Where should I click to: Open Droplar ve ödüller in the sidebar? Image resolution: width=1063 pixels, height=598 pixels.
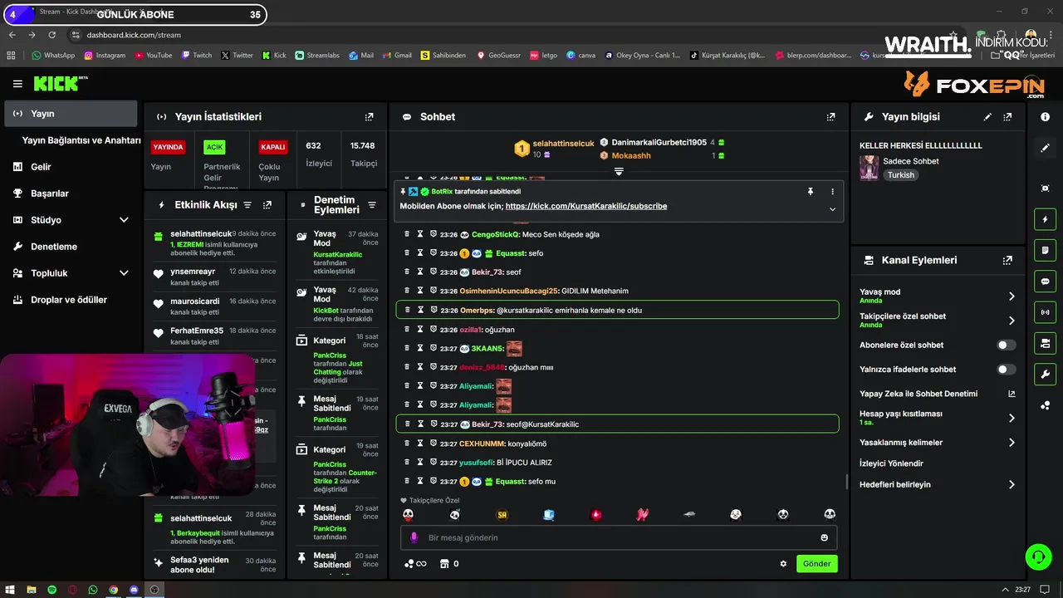[71, 300]
